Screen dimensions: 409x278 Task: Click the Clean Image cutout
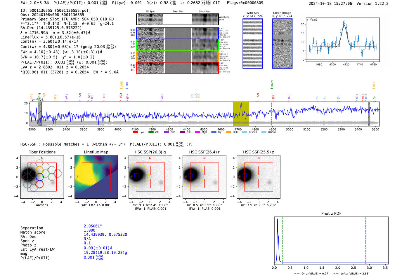(282, 43)
